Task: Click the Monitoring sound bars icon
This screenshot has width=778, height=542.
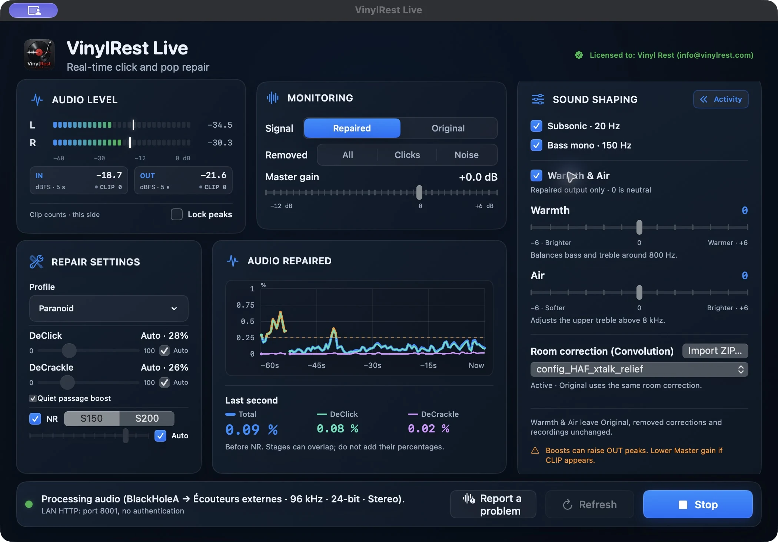Action: [273, 98]
